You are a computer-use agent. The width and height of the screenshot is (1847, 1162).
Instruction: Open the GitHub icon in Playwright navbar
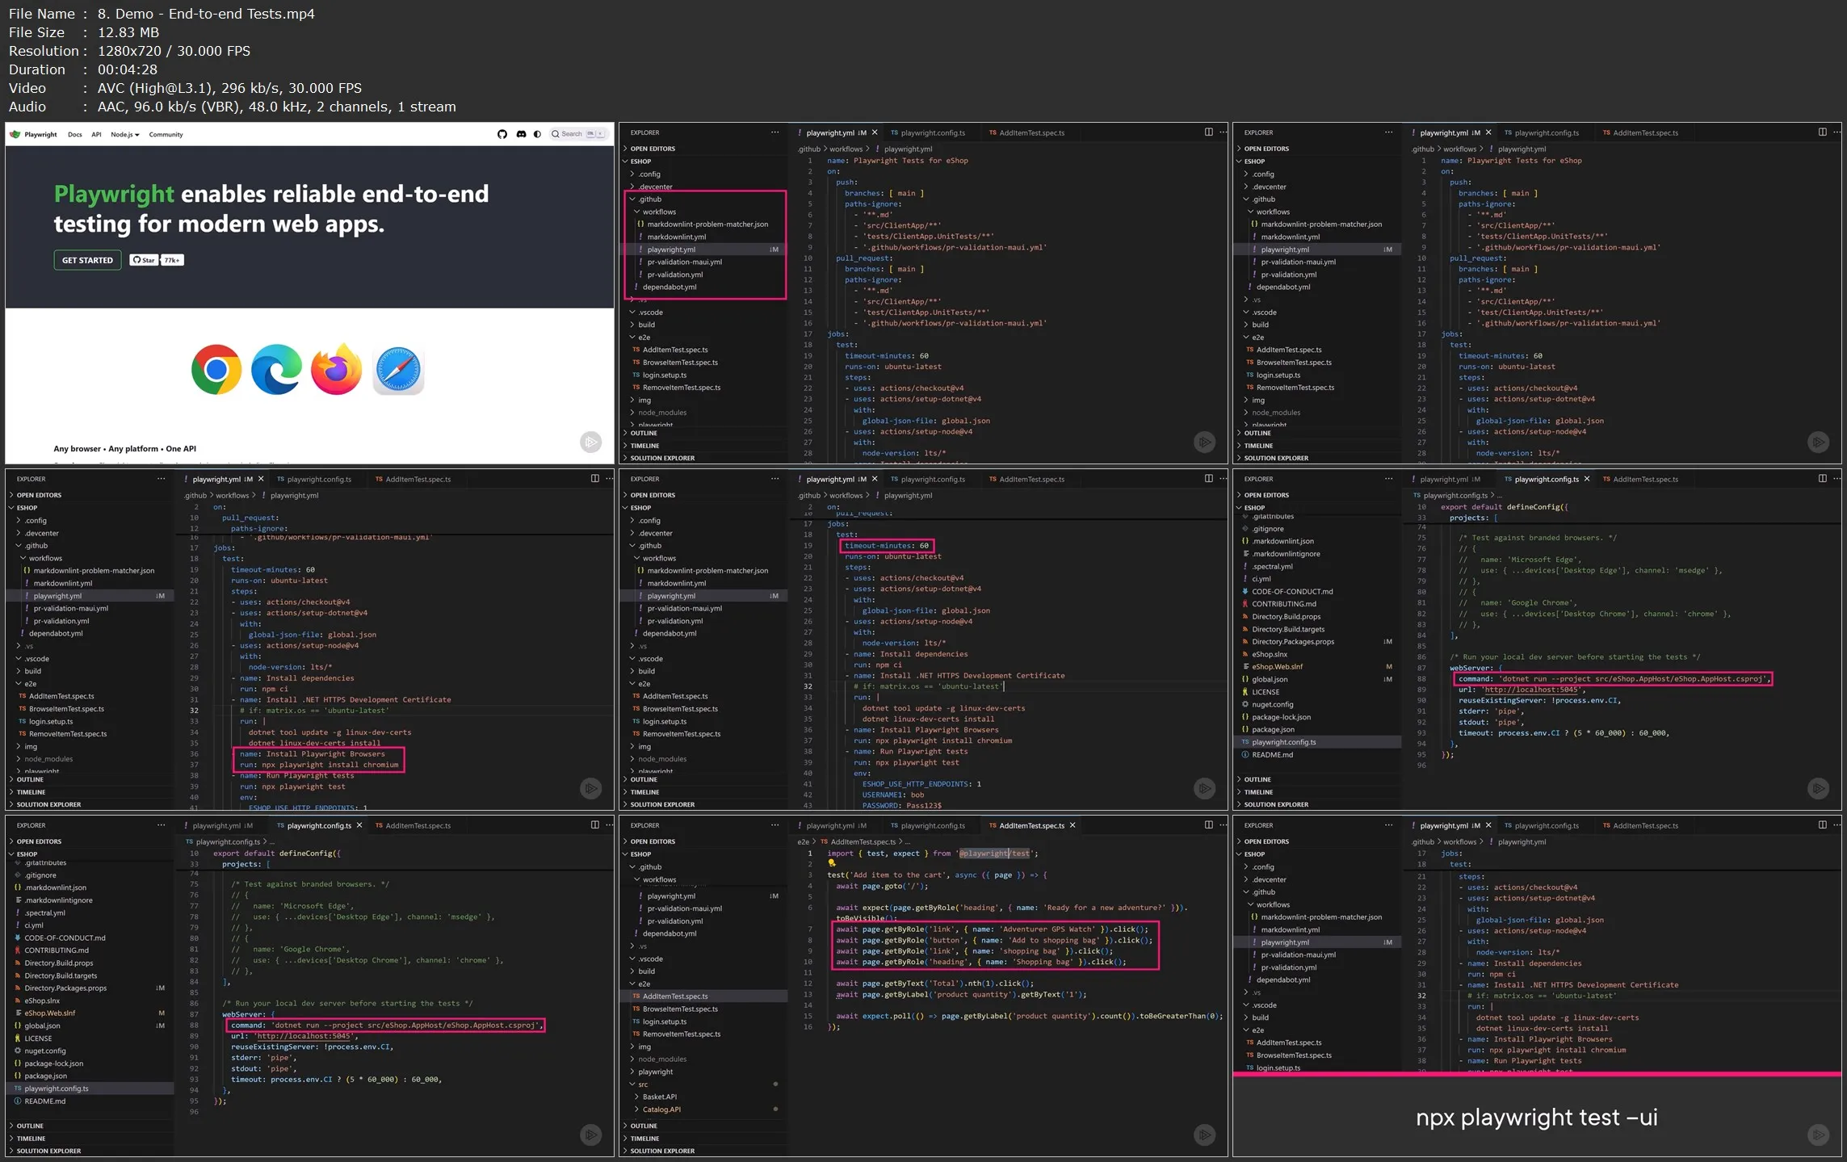(x=502, y=134)
